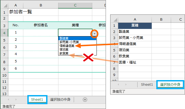Click cell A8 containing number 5

click(x=16, y=62)
